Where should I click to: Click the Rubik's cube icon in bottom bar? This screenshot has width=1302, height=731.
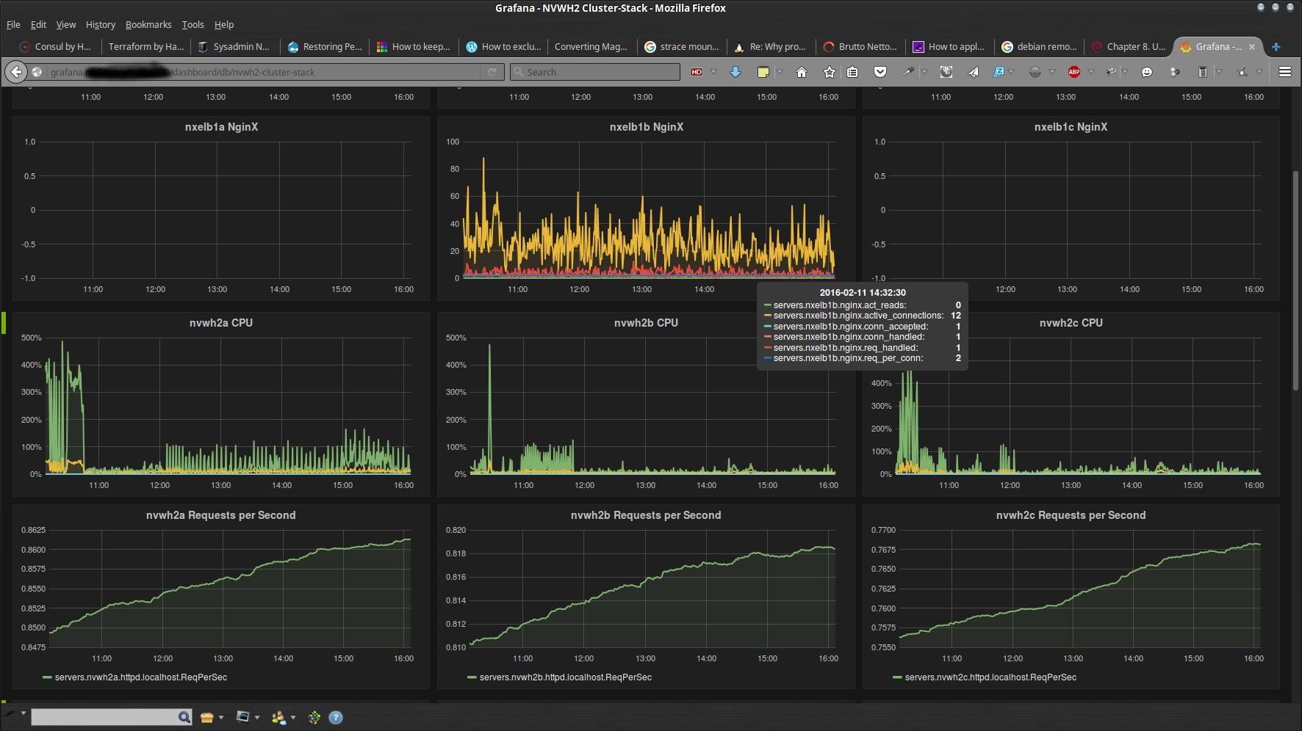point(314,718)
